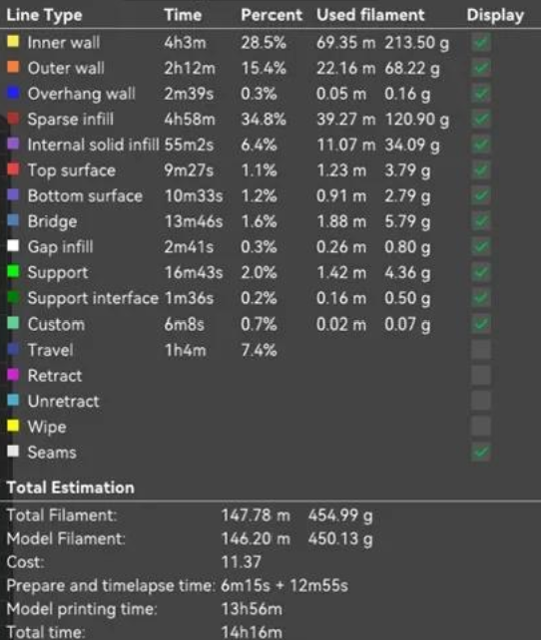This screenshot has height=640, width=541.
Task: Enable the Wipe display checkbox
Action: pyautogui.click(x=480, y=426)
